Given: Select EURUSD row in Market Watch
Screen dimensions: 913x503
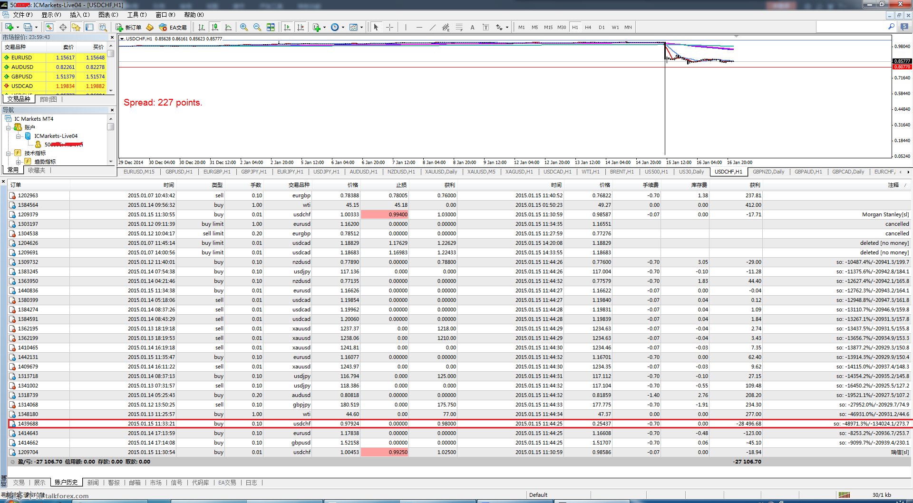Looking at the screenshot, I should click(54, 58).
